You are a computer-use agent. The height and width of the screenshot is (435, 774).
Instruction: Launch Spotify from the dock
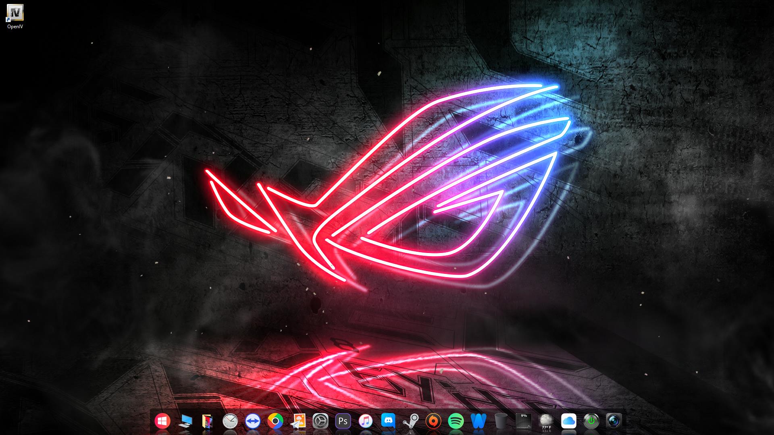456,421
